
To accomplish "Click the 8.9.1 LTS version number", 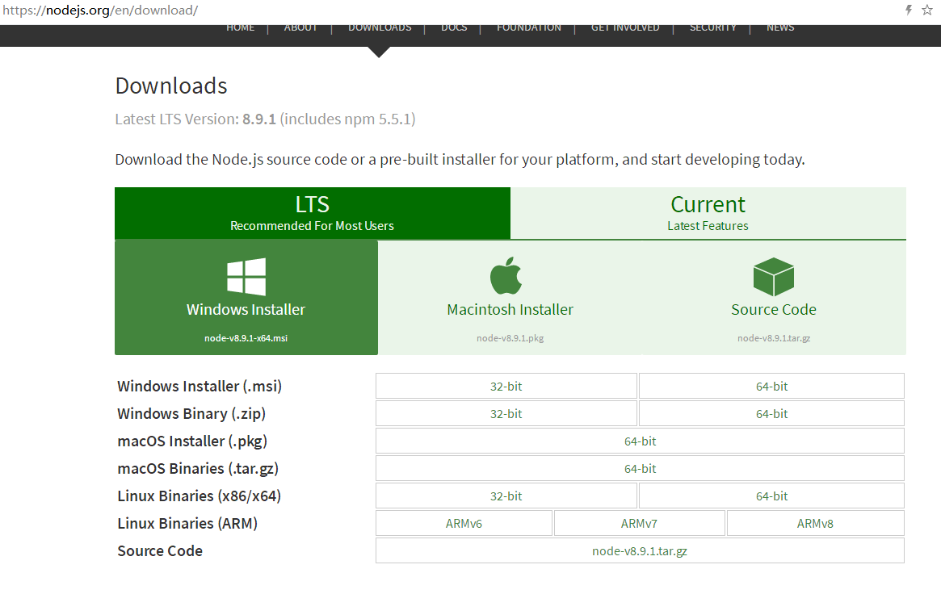I will [x=259, y=119].
